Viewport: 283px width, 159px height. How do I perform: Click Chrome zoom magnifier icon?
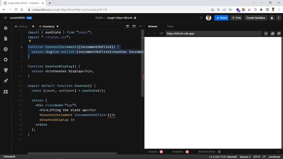[x=218, y=10]
